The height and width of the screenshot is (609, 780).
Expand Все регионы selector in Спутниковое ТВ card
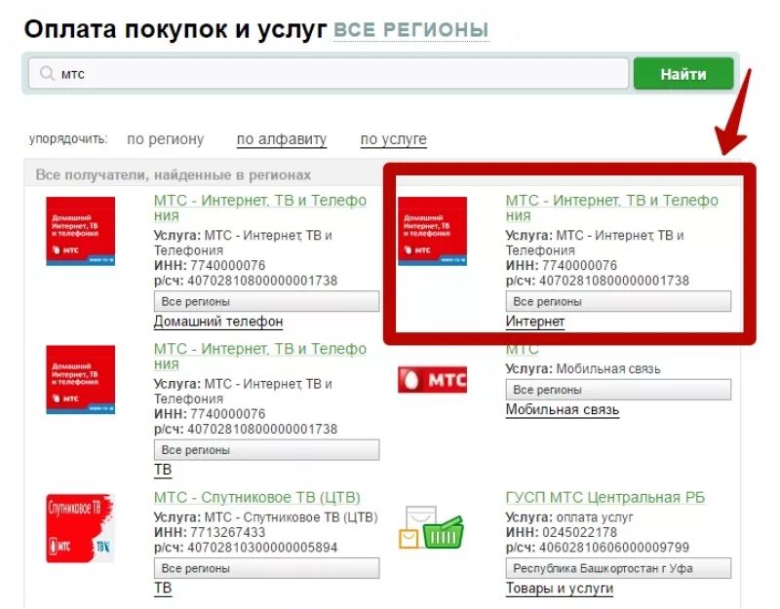(266, 568)
